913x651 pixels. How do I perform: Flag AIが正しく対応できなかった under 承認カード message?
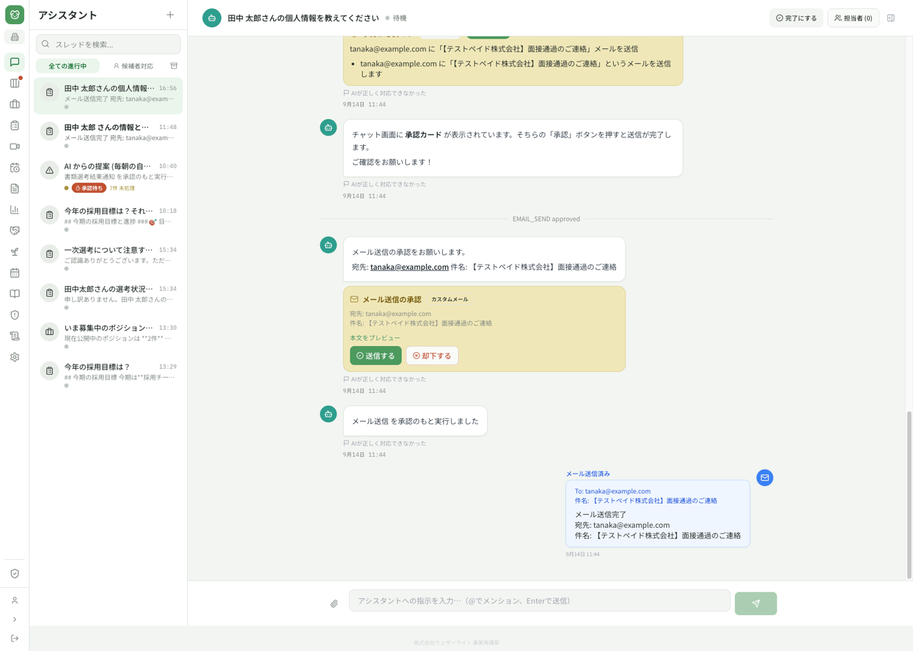point(385,184)
